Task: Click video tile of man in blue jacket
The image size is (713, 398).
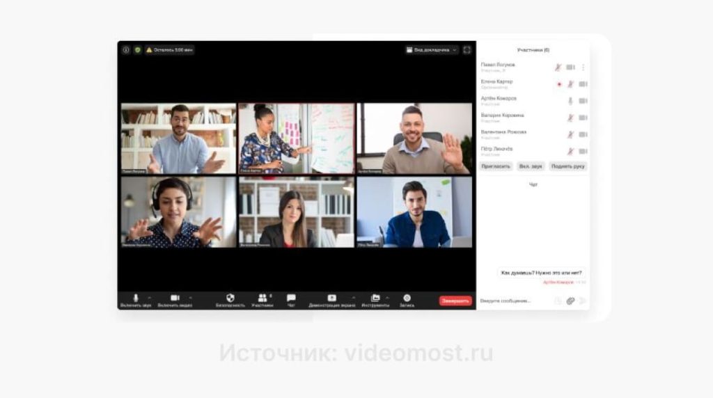Action: point(414,212)
